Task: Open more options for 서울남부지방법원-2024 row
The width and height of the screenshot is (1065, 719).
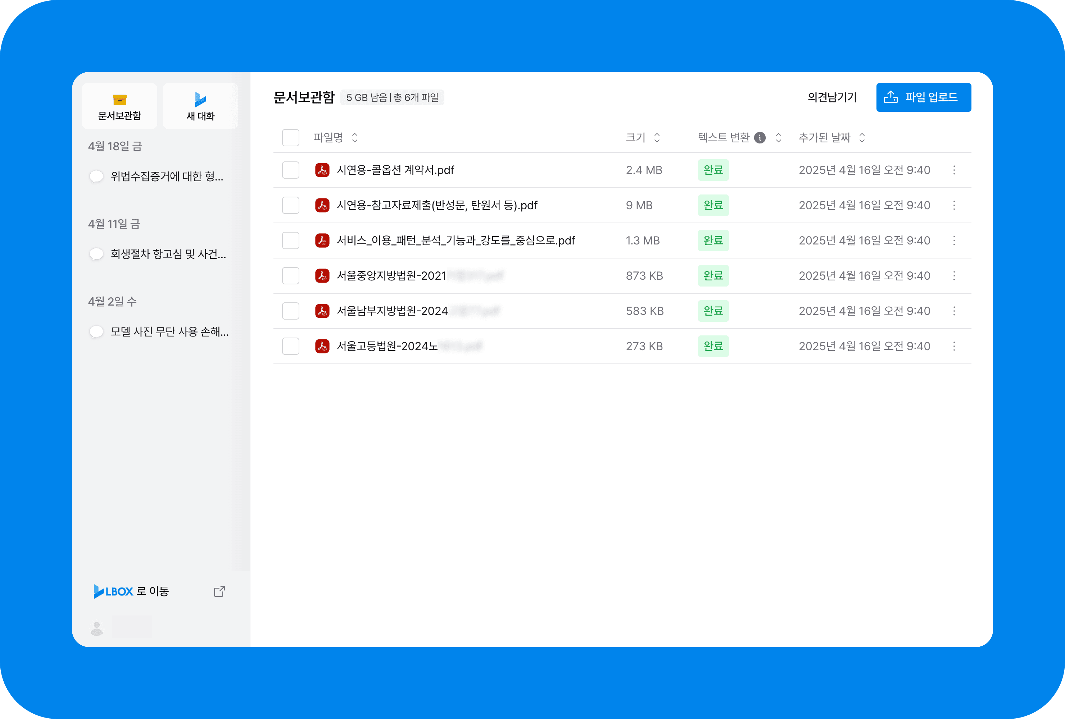Action: click(954, 311)
